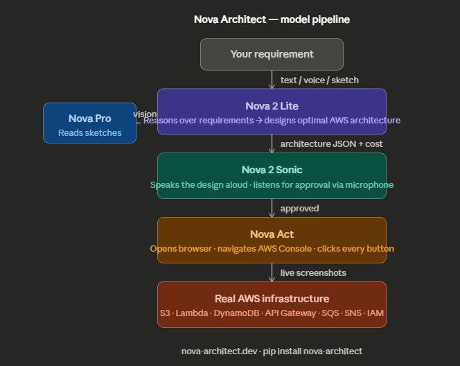Select the 'Nova 2 Sonic' heading

click(x=272, y=170)
